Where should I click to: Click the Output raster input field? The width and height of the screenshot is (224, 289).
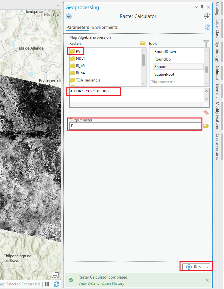(x=135, y=126)
